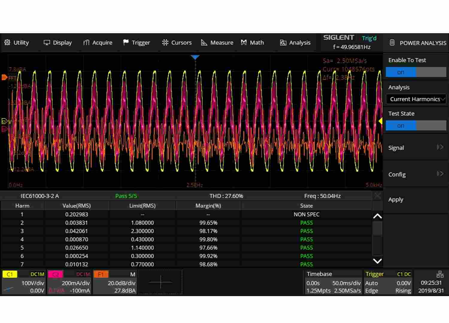Click the Display monitor icon
The width and height of the screenshot is (449, 323).
click(x=47, y=42)
